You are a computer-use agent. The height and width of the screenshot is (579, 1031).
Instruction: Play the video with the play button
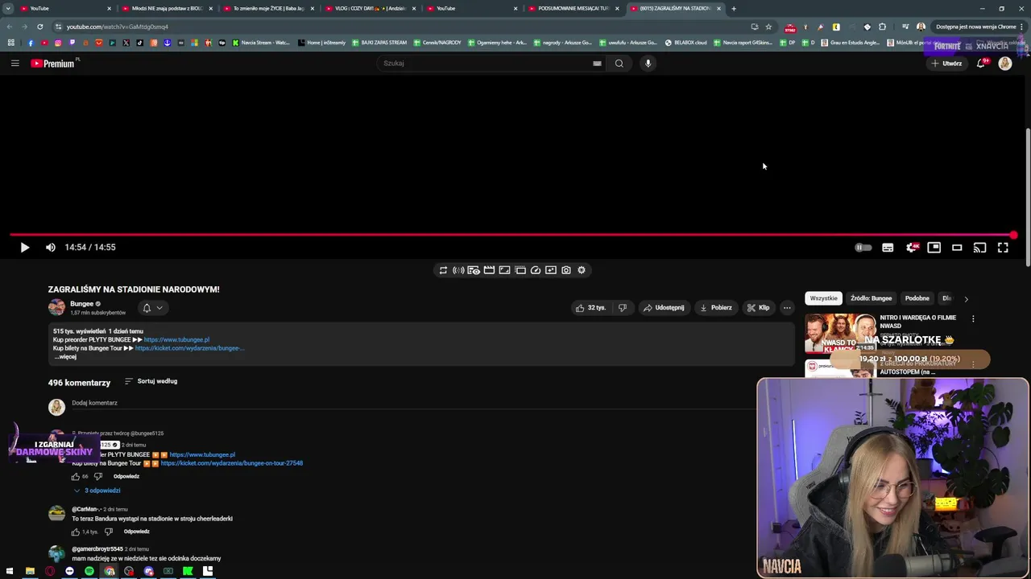click(x=24, y=248)
